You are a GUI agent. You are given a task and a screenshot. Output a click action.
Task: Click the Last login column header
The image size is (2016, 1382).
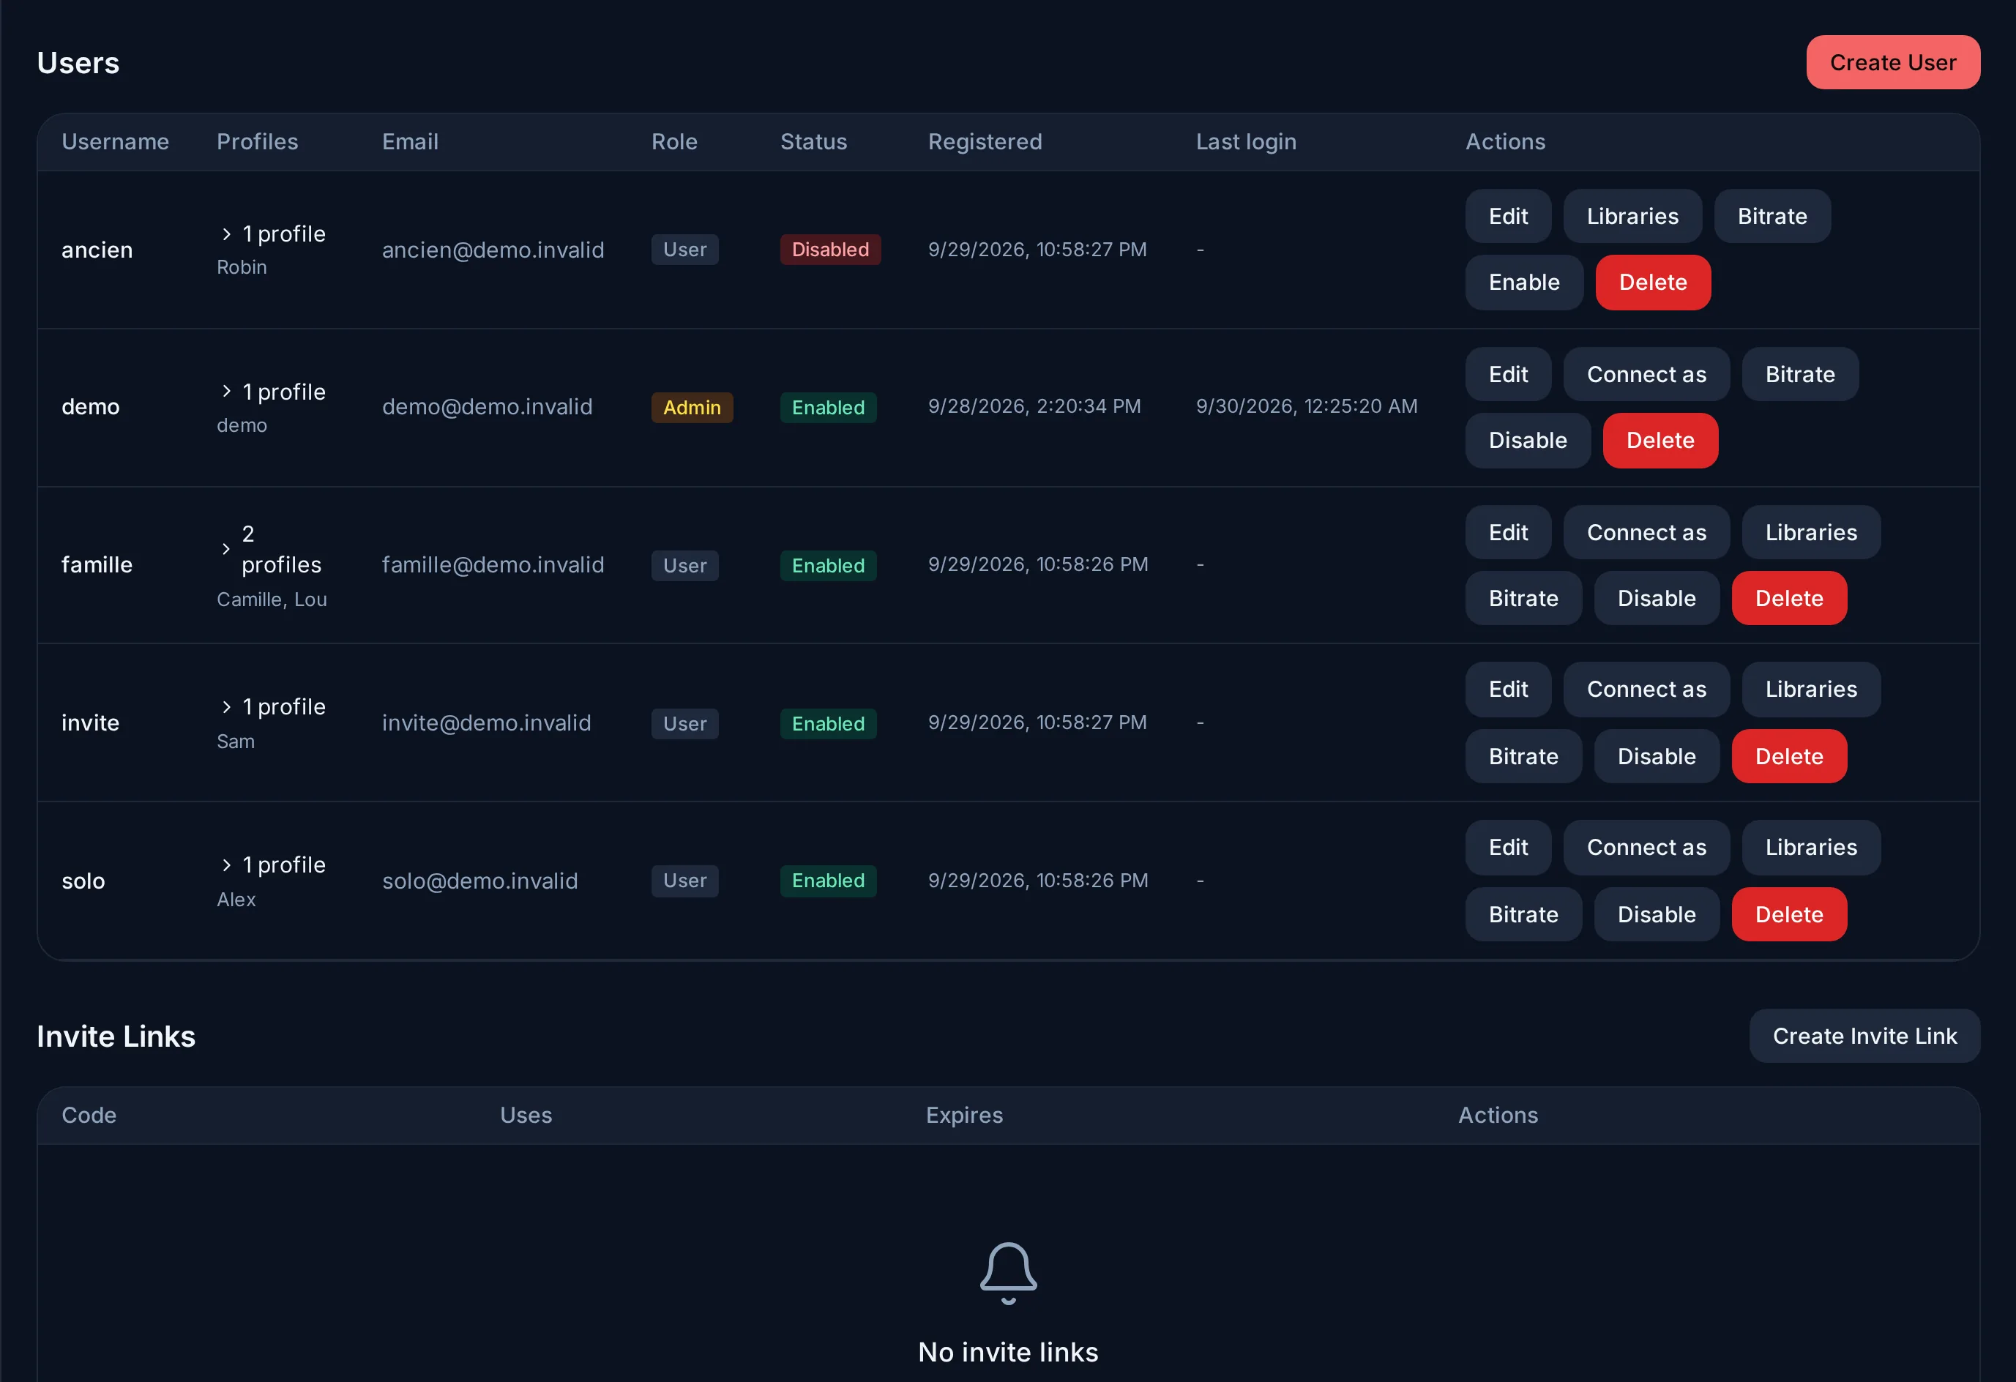tap(1246, 141)
